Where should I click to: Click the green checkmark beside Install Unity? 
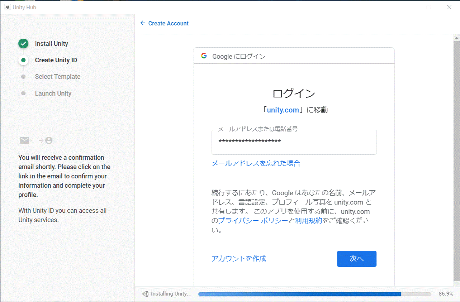point(23,43)
